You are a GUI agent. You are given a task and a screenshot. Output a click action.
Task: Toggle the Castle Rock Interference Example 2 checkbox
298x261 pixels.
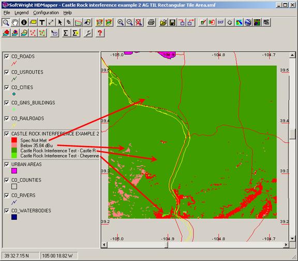[x=7, y=134]
